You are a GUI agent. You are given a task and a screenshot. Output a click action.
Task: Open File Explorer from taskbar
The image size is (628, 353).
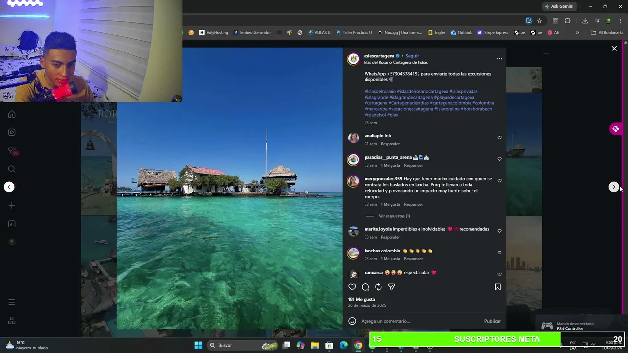tap(315, 345)
